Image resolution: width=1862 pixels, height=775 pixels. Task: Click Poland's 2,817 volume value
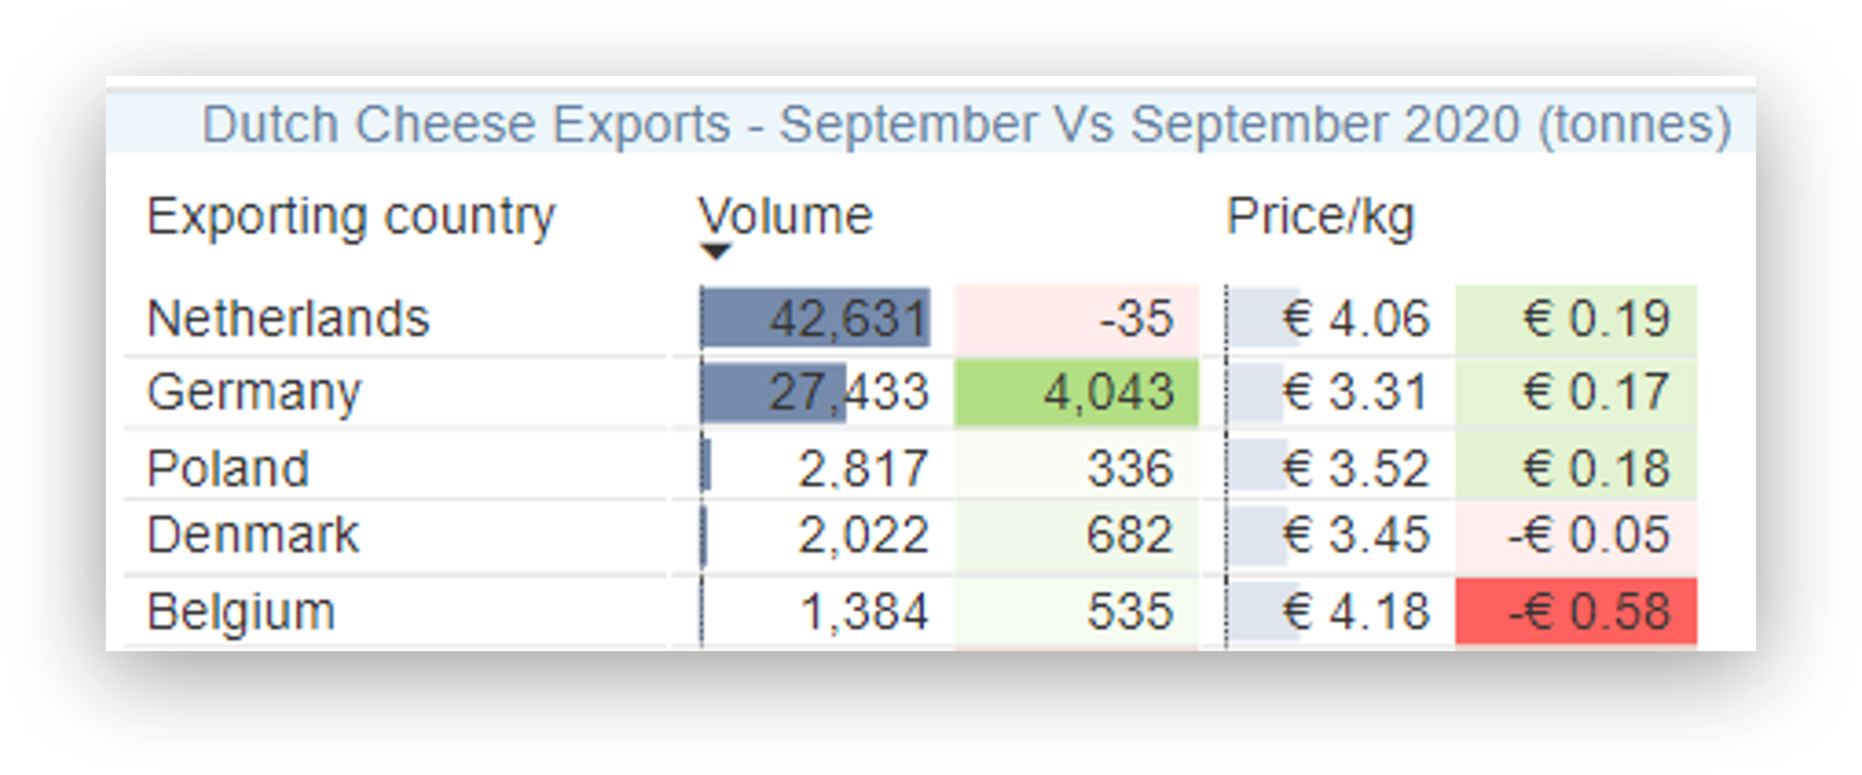pos(862,468)
